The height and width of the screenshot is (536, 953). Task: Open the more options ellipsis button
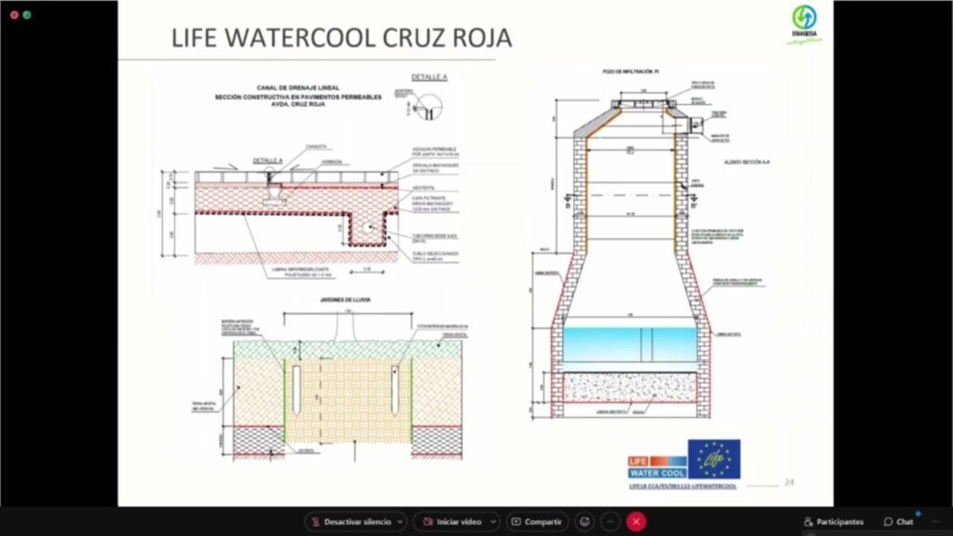click(x=611, y=522)
